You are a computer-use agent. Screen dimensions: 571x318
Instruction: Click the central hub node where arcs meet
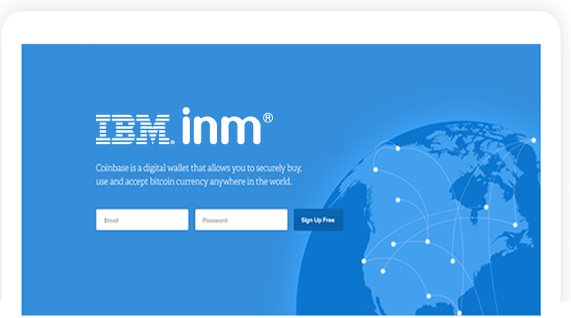tap(428, 242)
